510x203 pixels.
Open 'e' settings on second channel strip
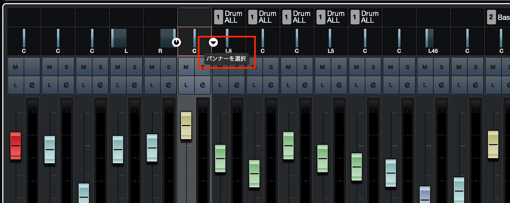pyautogui.click(x=66, y=85)
